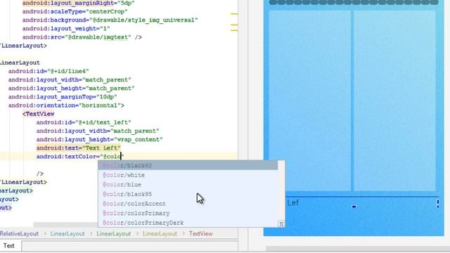Select first LinearLayout breadcrumb after RelativeLayout

[67, 233]
